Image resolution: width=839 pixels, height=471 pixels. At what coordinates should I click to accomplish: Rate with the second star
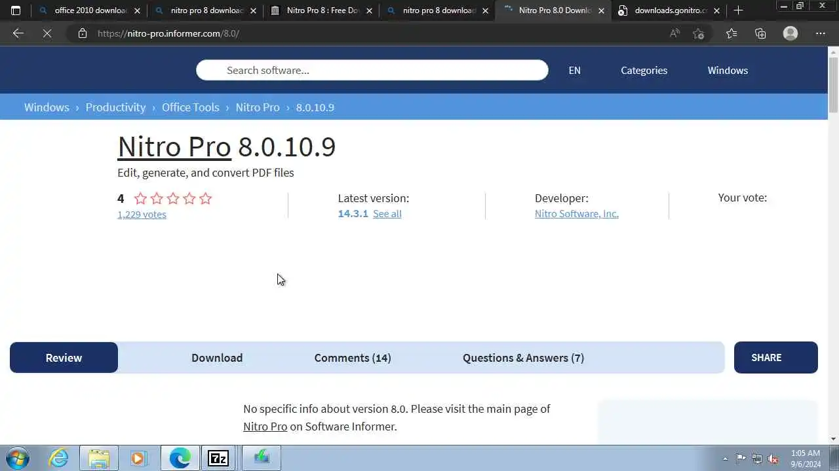point(157,198)
